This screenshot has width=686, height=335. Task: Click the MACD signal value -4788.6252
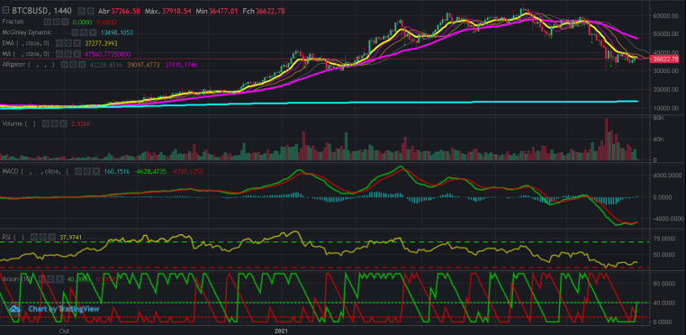[186, 172]
